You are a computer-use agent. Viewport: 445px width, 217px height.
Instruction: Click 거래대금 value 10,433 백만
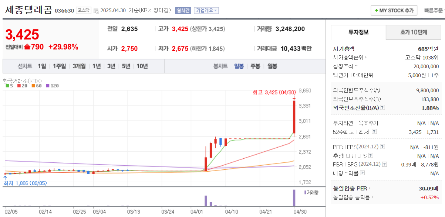(x=296, y=48)
